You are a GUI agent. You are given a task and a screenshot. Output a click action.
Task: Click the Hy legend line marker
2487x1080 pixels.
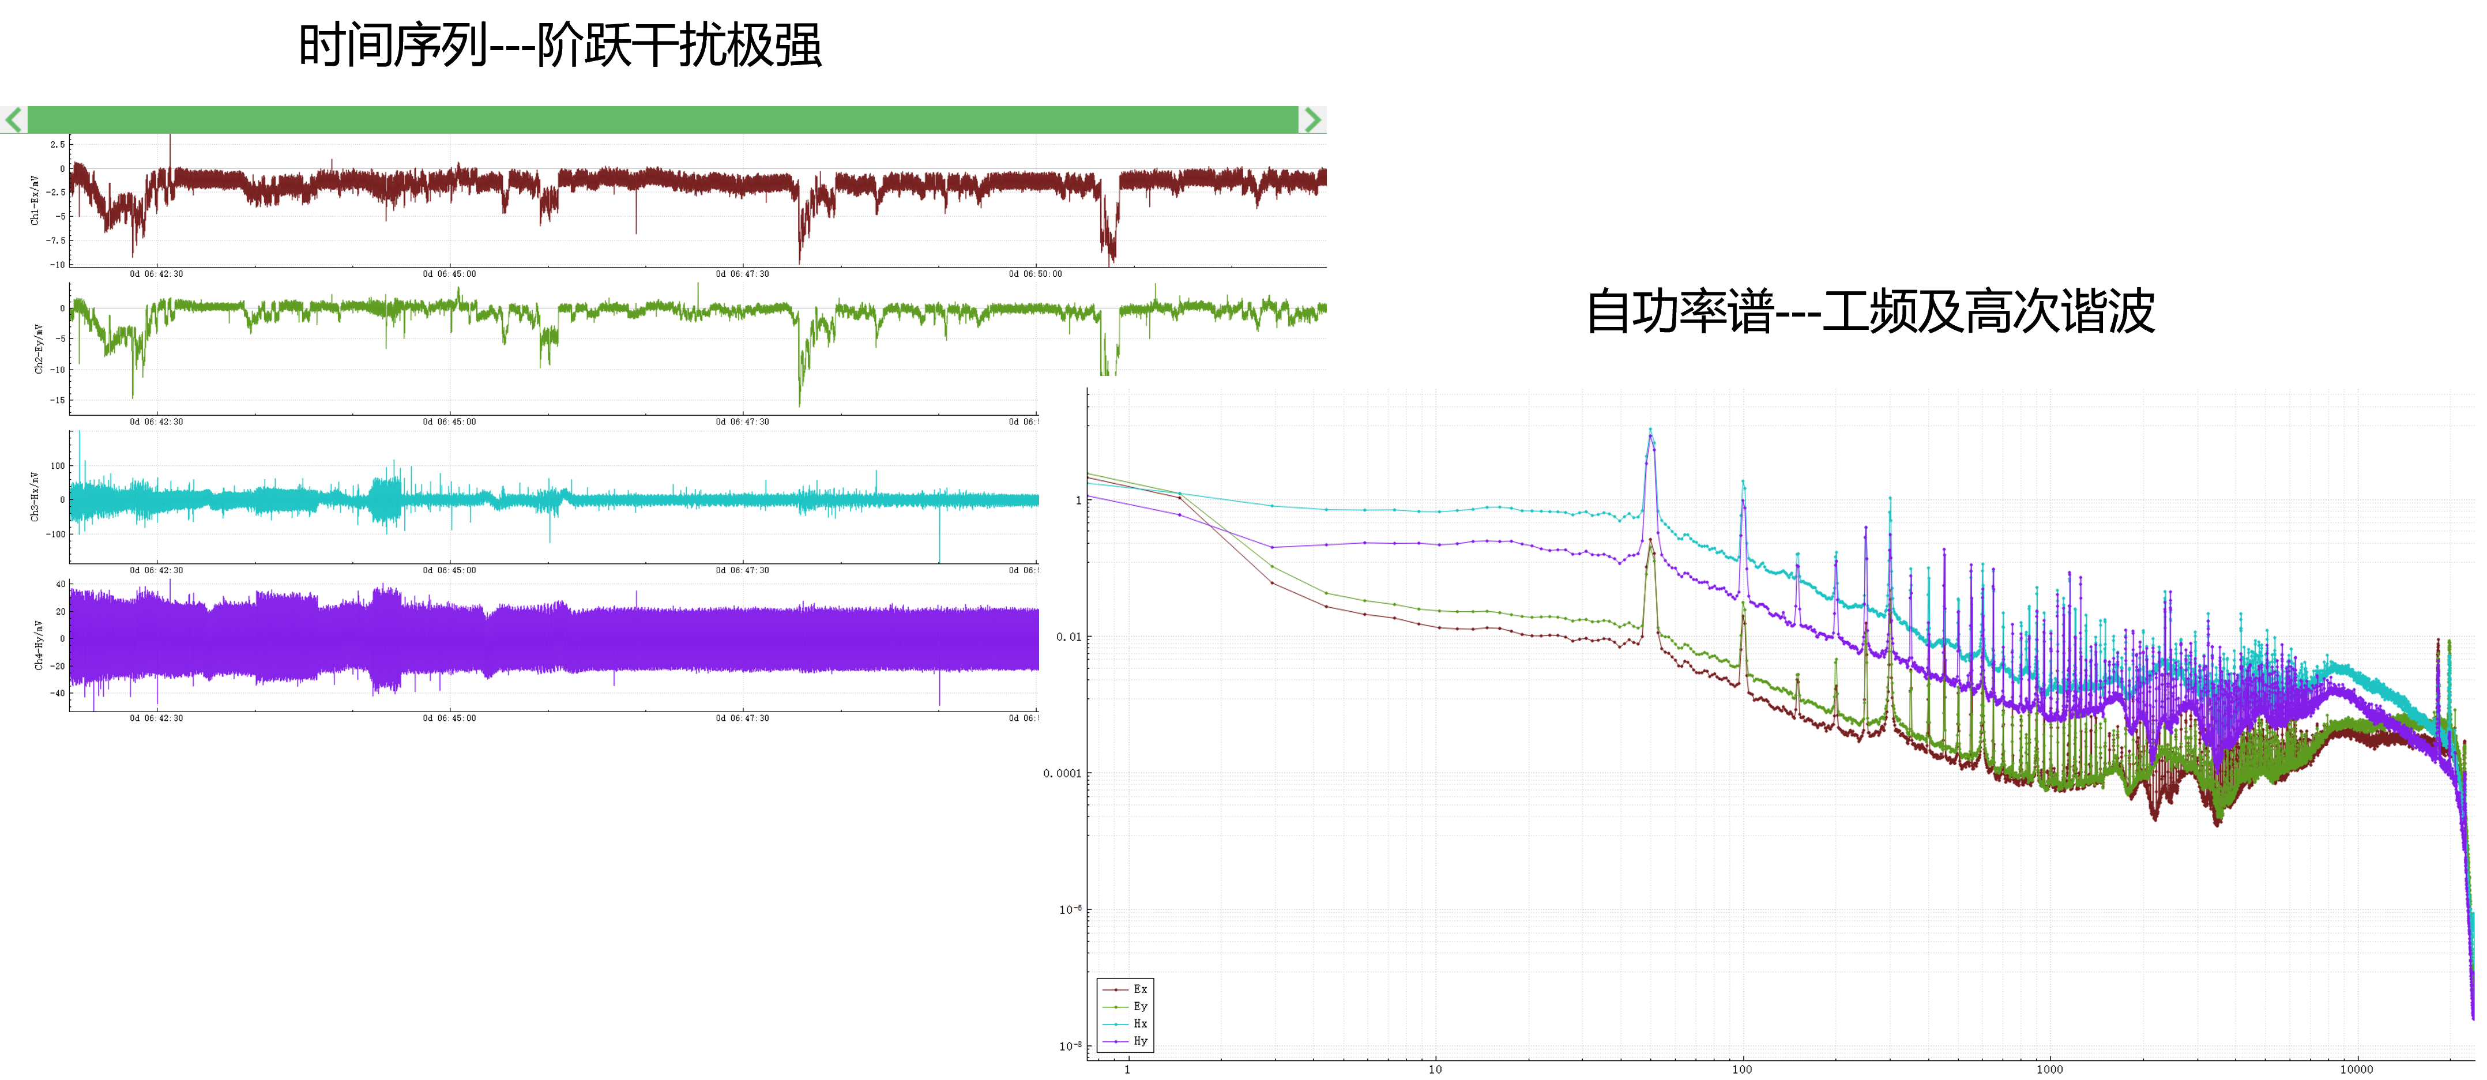pyautogui.click(x=1116, y=1041)
